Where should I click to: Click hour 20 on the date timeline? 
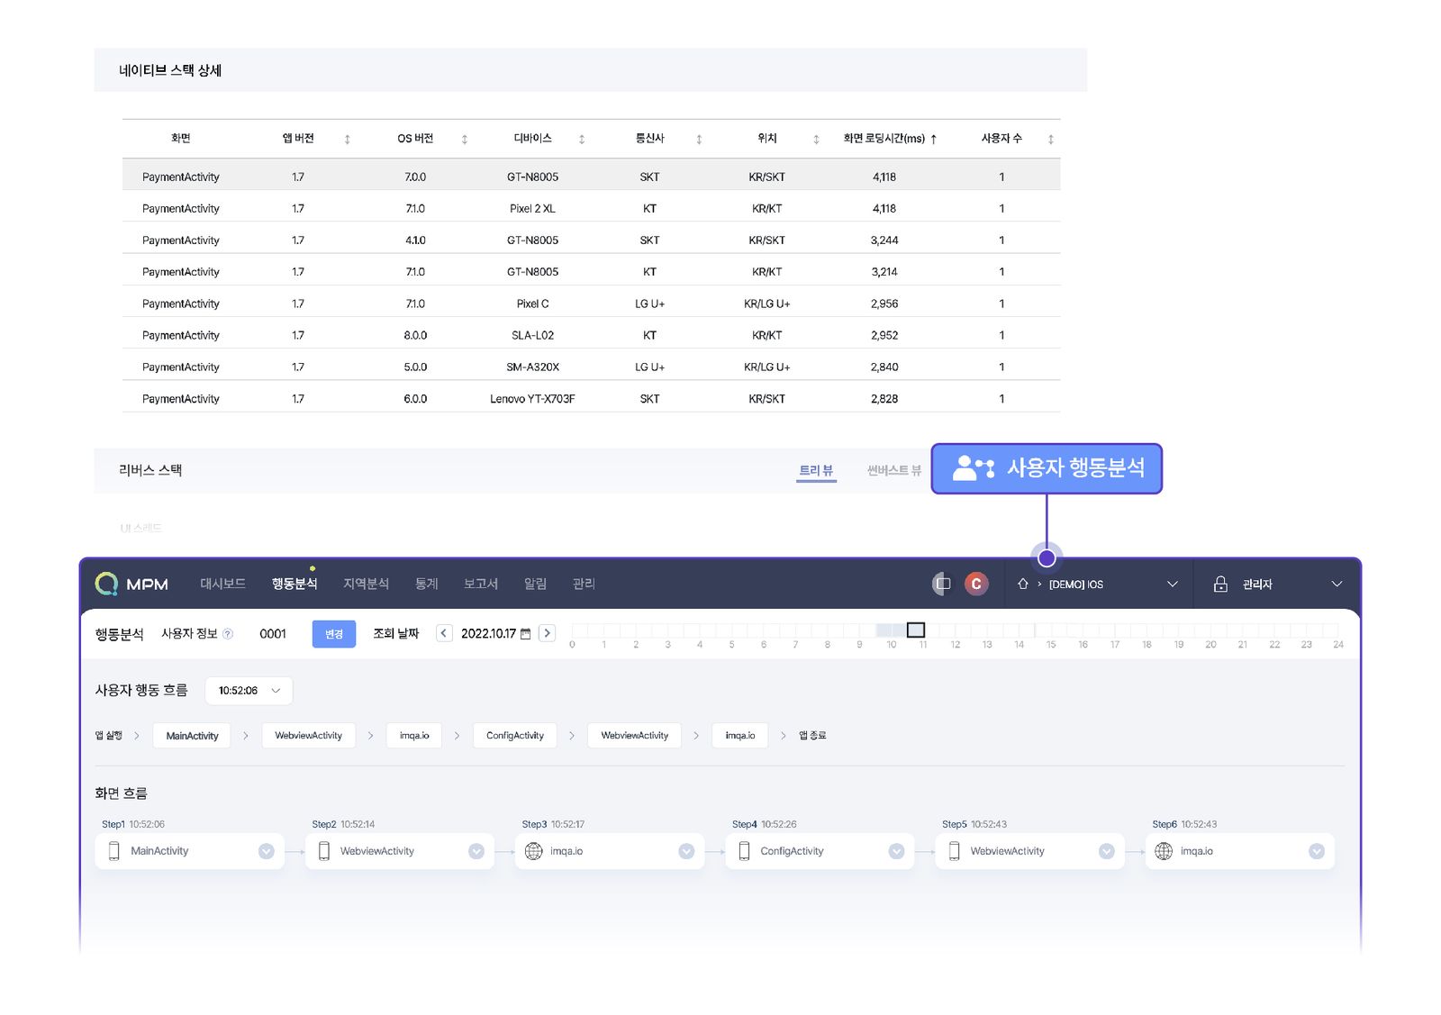1210,644
